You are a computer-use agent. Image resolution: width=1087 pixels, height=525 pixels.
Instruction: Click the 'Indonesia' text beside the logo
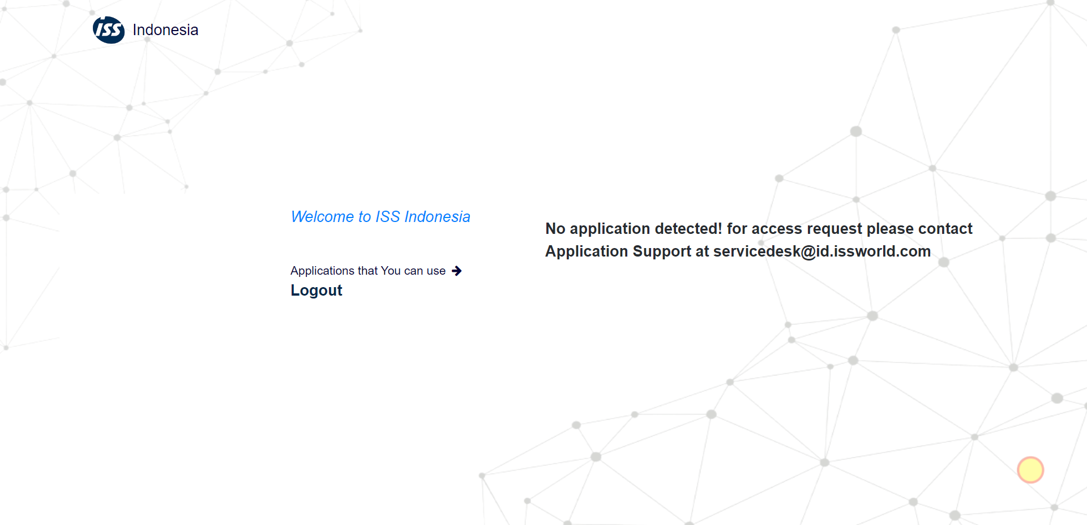tap(165, 30)
